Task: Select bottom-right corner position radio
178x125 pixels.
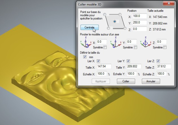Action: (x=125, y=28)
